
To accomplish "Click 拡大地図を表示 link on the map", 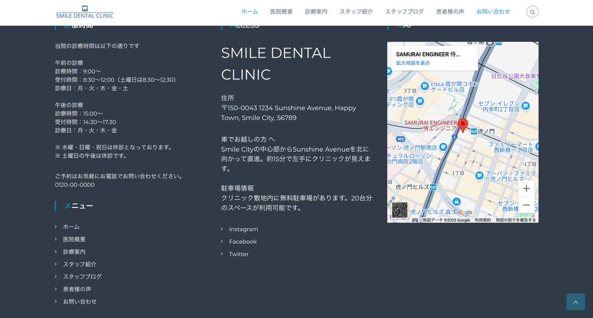I will pyautogui.click(x=413, y=63).
